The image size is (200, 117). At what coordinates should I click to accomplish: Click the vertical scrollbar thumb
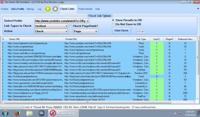click(198, 57)
